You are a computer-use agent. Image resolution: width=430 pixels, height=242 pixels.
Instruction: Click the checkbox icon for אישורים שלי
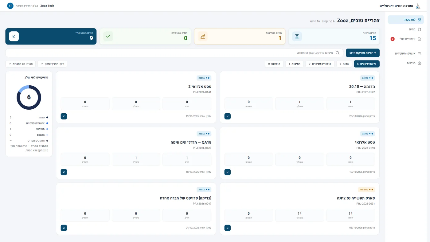[419, 39]
